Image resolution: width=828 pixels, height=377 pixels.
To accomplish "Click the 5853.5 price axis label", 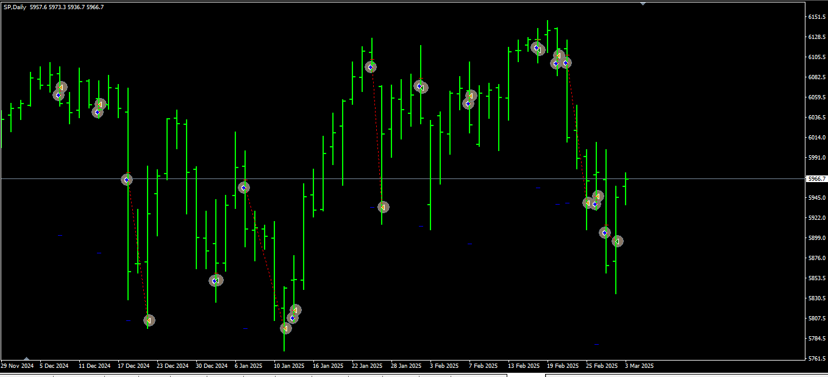I will [816, 278].
